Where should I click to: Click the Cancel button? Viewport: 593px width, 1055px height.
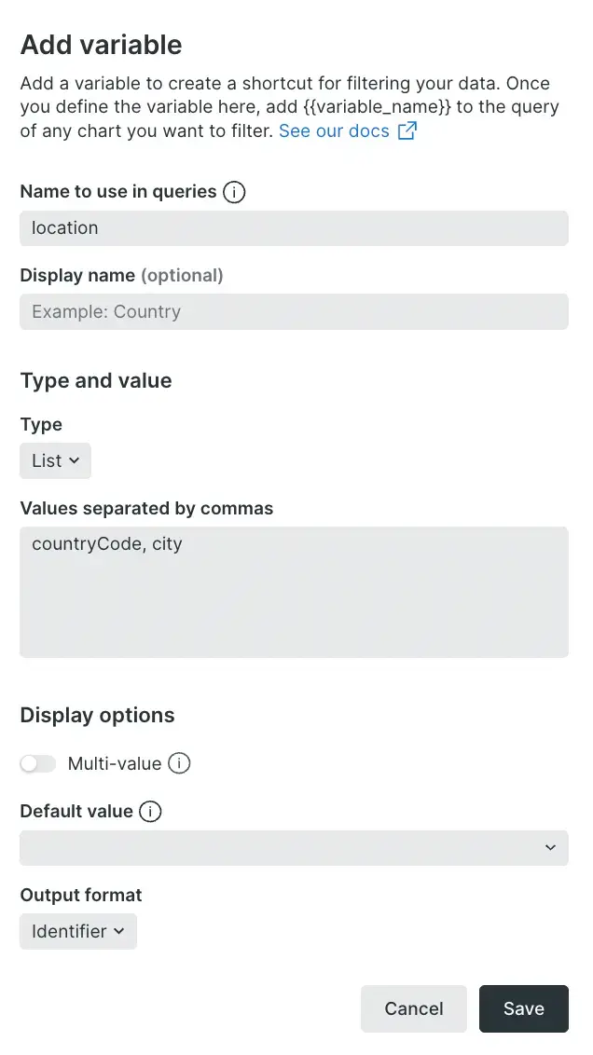pyautogui.click(x=413, y=1008)
